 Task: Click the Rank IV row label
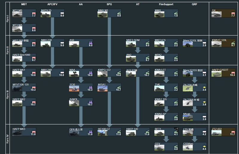8,139
